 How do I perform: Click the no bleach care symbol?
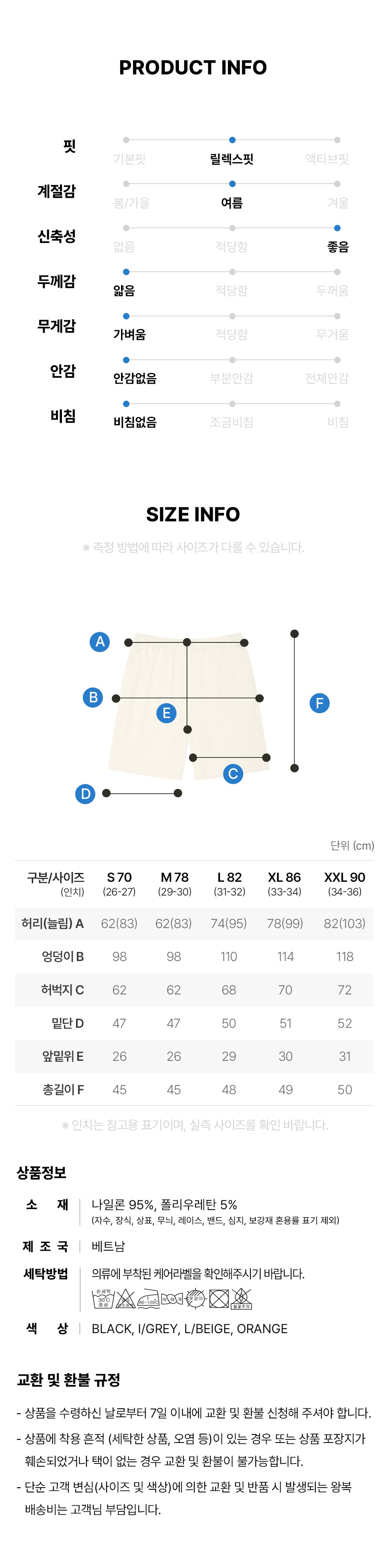(125, 1298)
